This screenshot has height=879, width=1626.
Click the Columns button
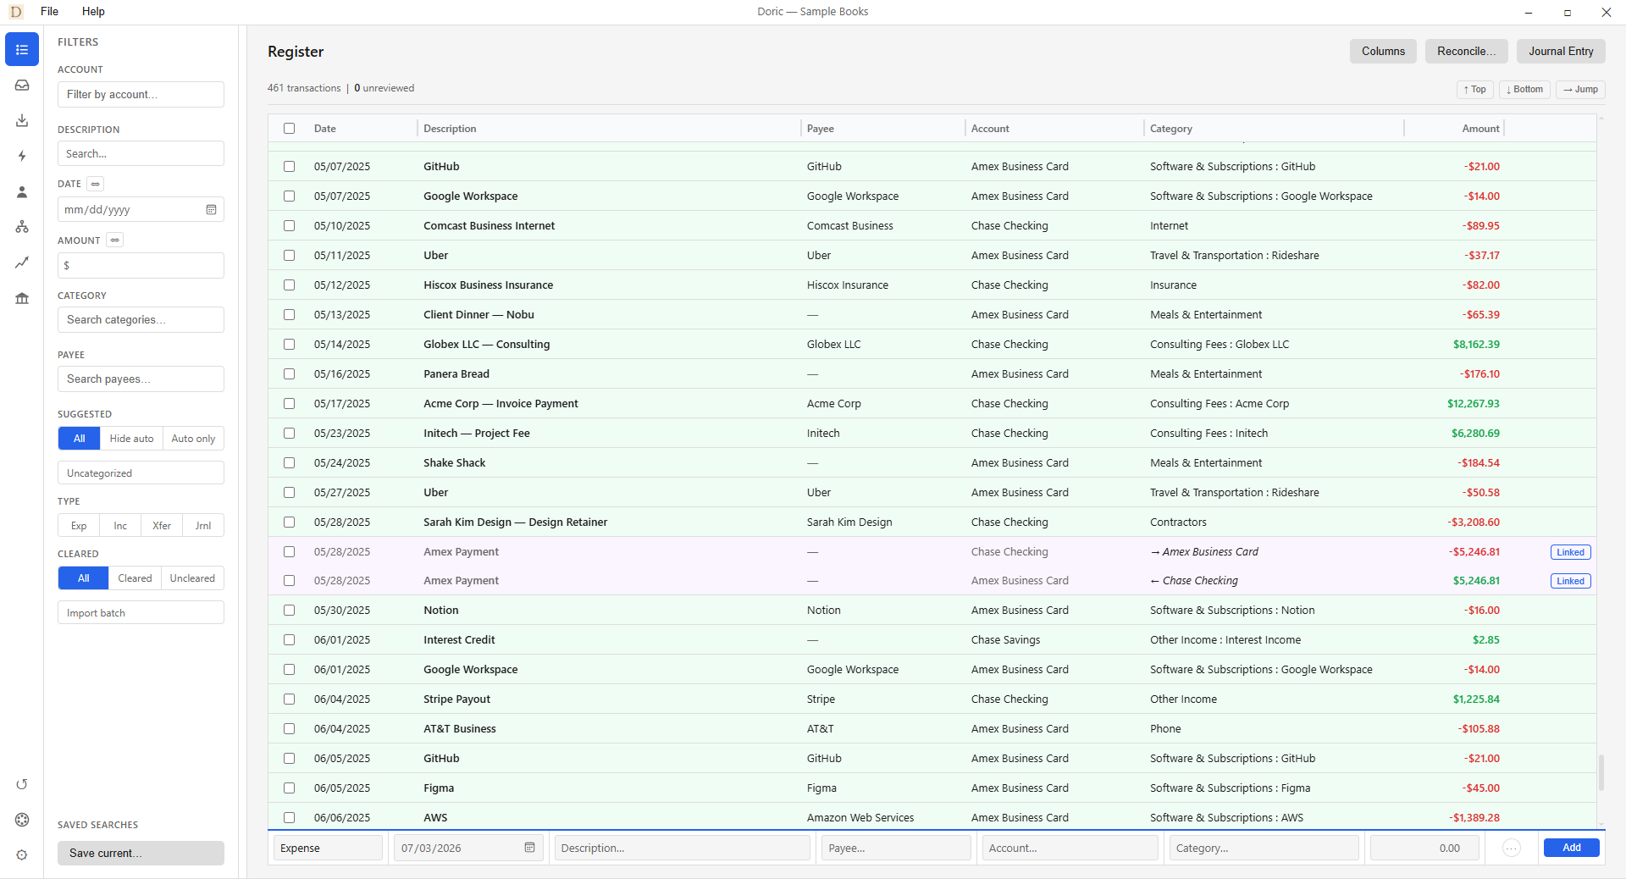point(1383,52)
